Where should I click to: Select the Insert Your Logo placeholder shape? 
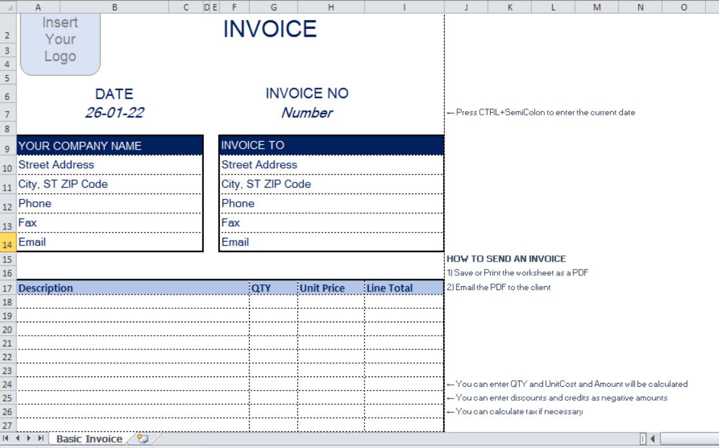coord(60,44)
